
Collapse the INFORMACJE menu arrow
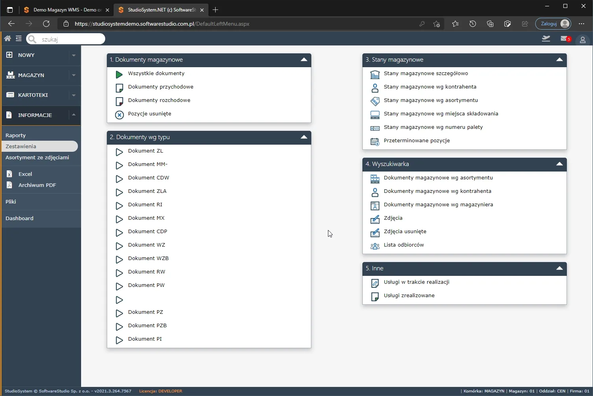(x=74, y=115)
